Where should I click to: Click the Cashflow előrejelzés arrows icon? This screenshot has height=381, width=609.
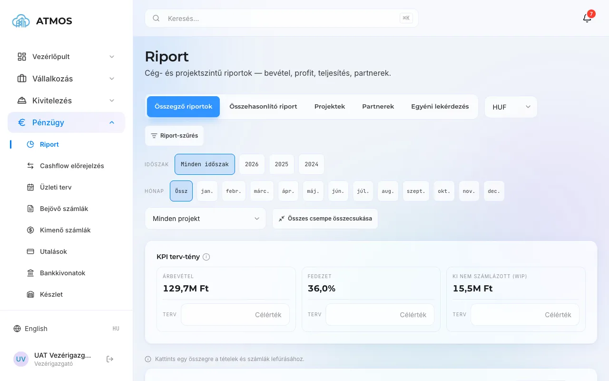[30, 166]
